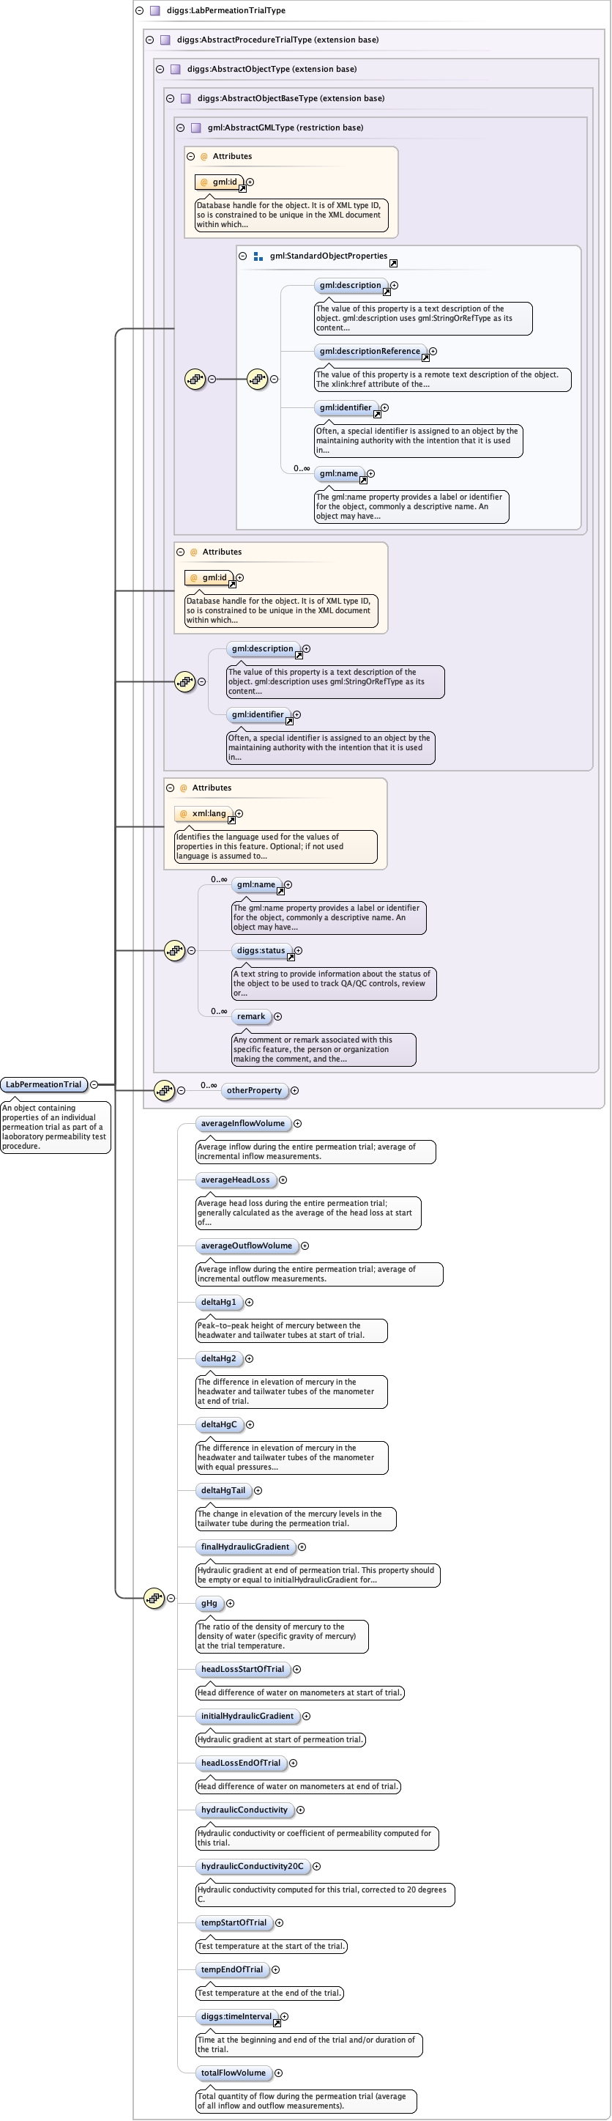Click the link arrow icon on diggs:timeInterval
Screen dimensions: 612x2121
277,2022
